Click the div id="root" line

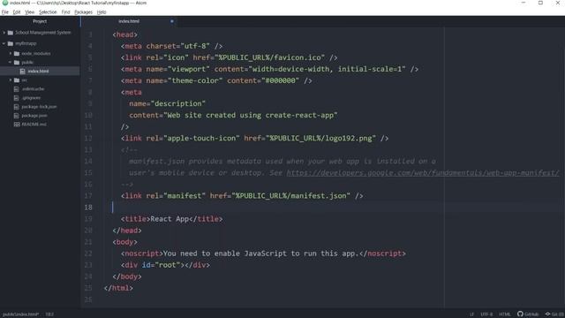click(165, 265)
